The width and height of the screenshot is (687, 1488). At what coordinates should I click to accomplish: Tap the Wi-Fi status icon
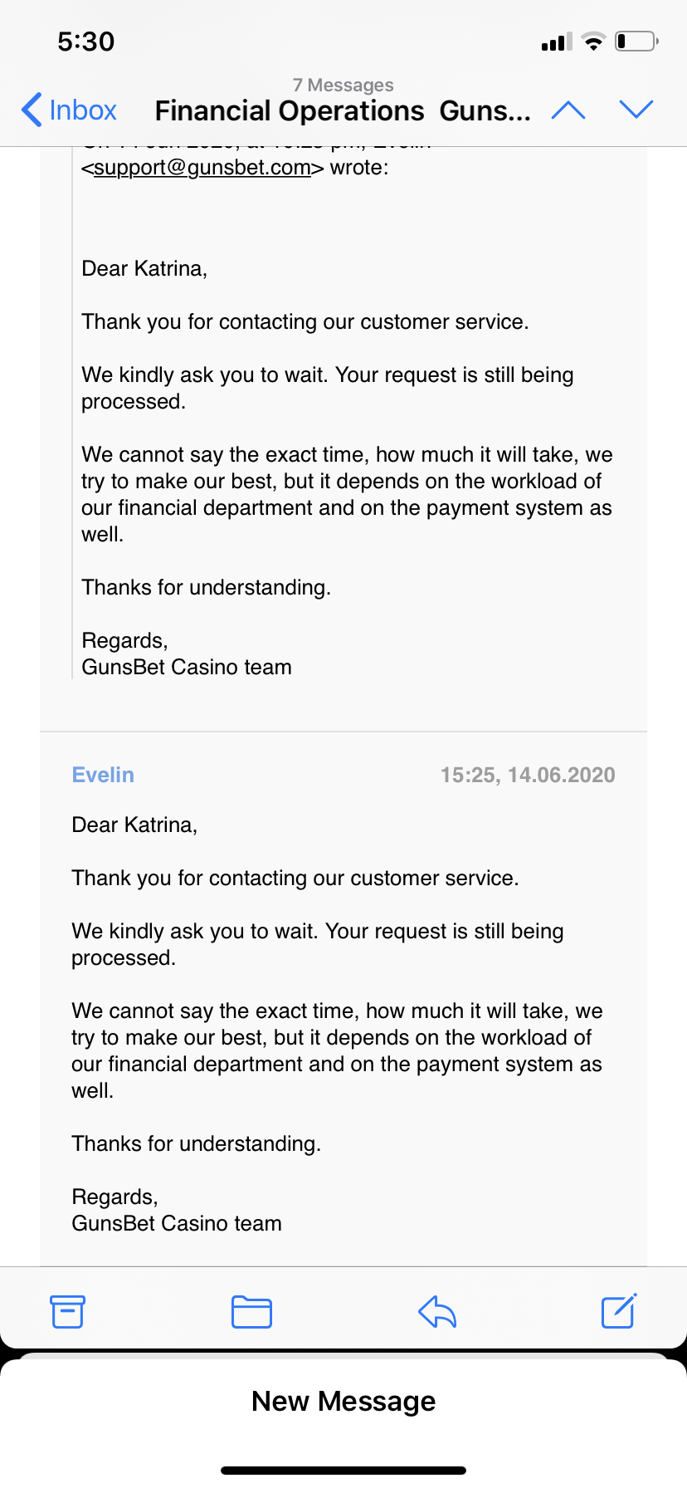pyautogui.click(x=593, y=42)
